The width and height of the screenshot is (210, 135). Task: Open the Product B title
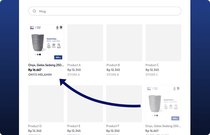point(113,65)
